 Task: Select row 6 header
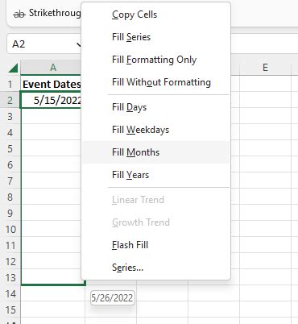click(10, 165)
